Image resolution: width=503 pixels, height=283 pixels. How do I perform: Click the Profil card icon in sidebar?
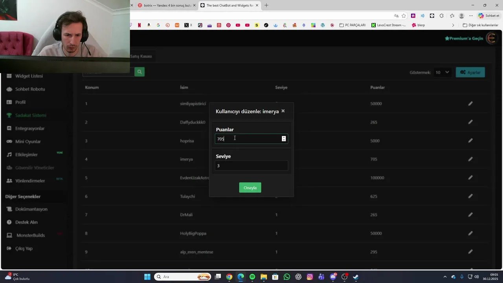[x=9, y=102]
